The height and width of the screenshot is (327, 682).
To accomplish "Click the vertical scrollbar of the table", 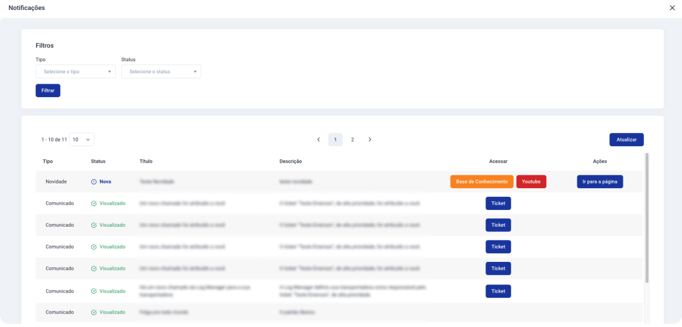I will click(x=647, y=219).
